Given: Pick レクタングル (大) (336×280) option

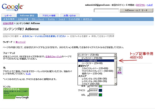Looking at the screenshot, I should tap(94, 79).
